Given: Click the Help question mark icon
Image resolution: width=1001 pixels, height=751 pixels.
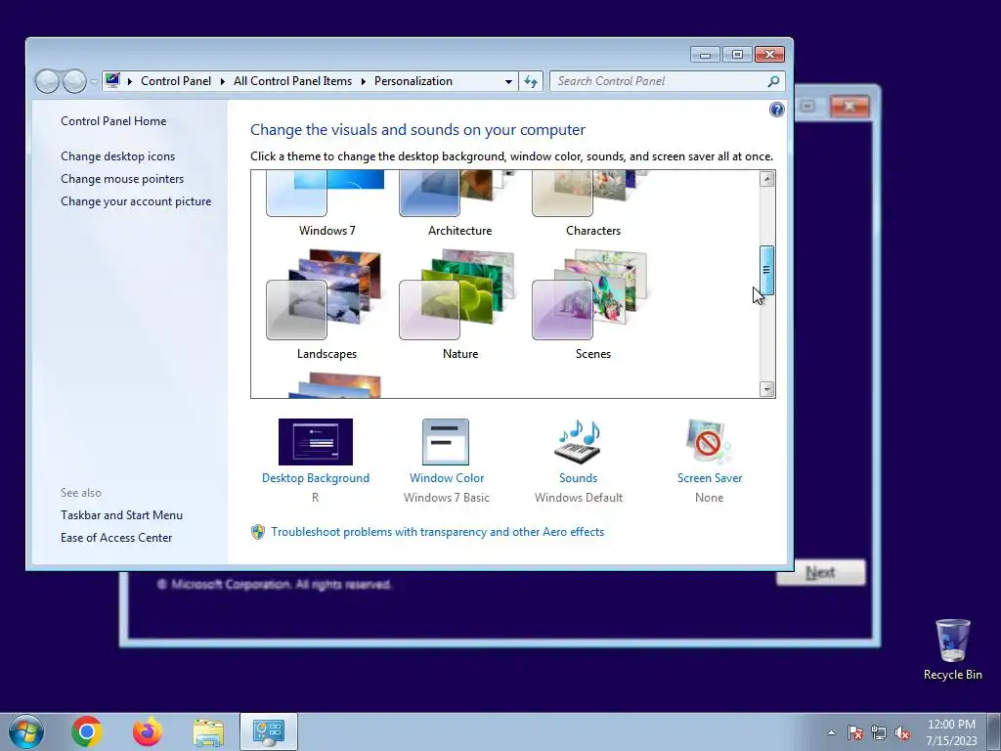Looking at the screenshot, I should click(776, 110).
